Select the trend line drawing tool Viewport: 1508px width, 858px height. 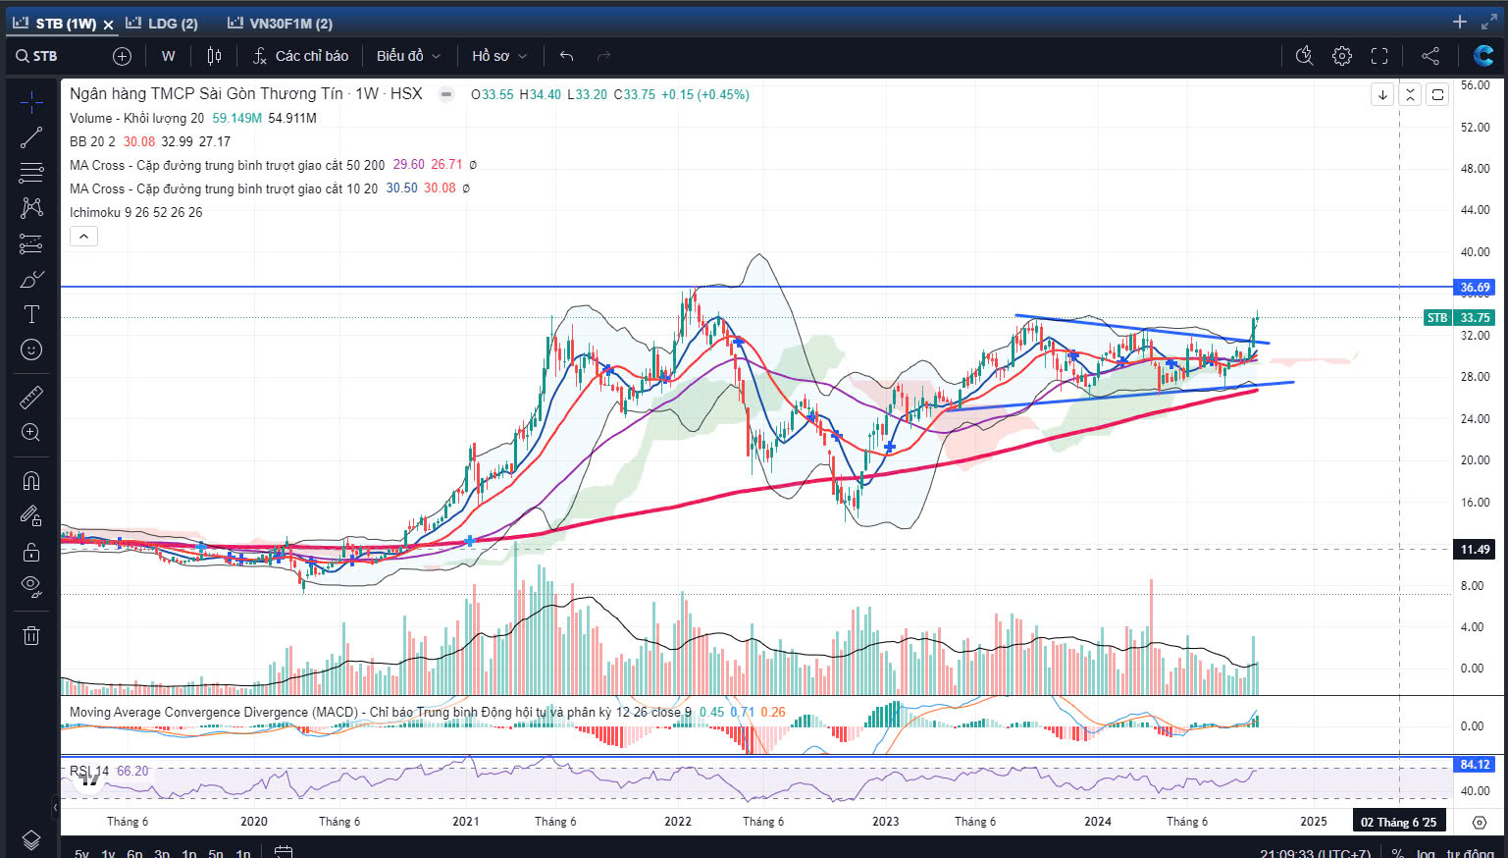tap(31, 137)
